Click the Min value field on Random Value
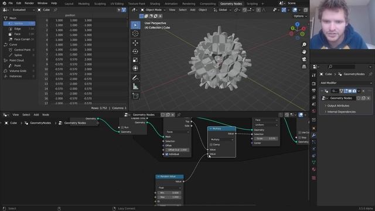The height and width of the screenshot is (211, 375). pos(169,193)
